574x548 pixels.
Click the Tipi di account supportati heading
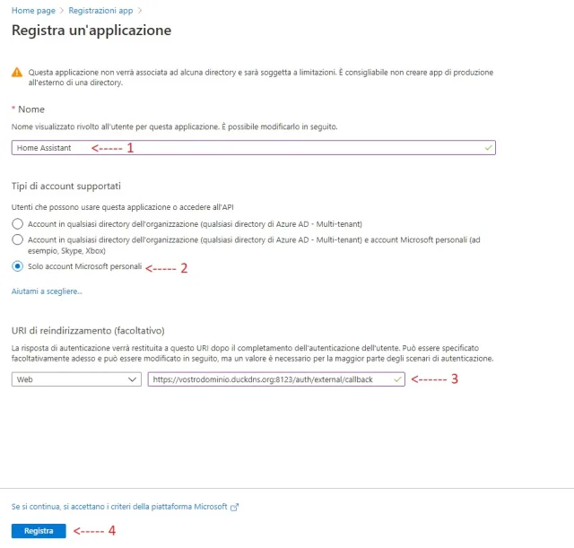tap(66, 186)
